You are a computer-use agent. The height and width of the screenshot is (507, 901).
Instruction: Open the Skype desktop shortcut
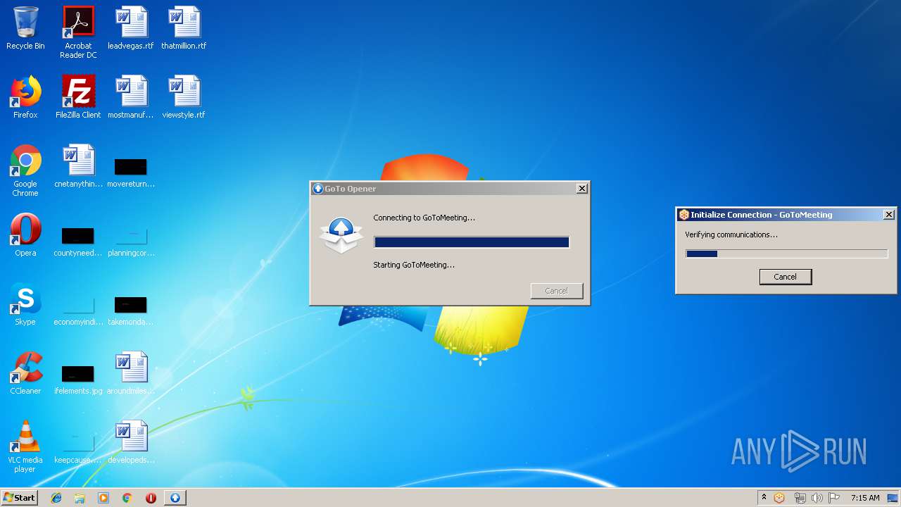[25, 304]
